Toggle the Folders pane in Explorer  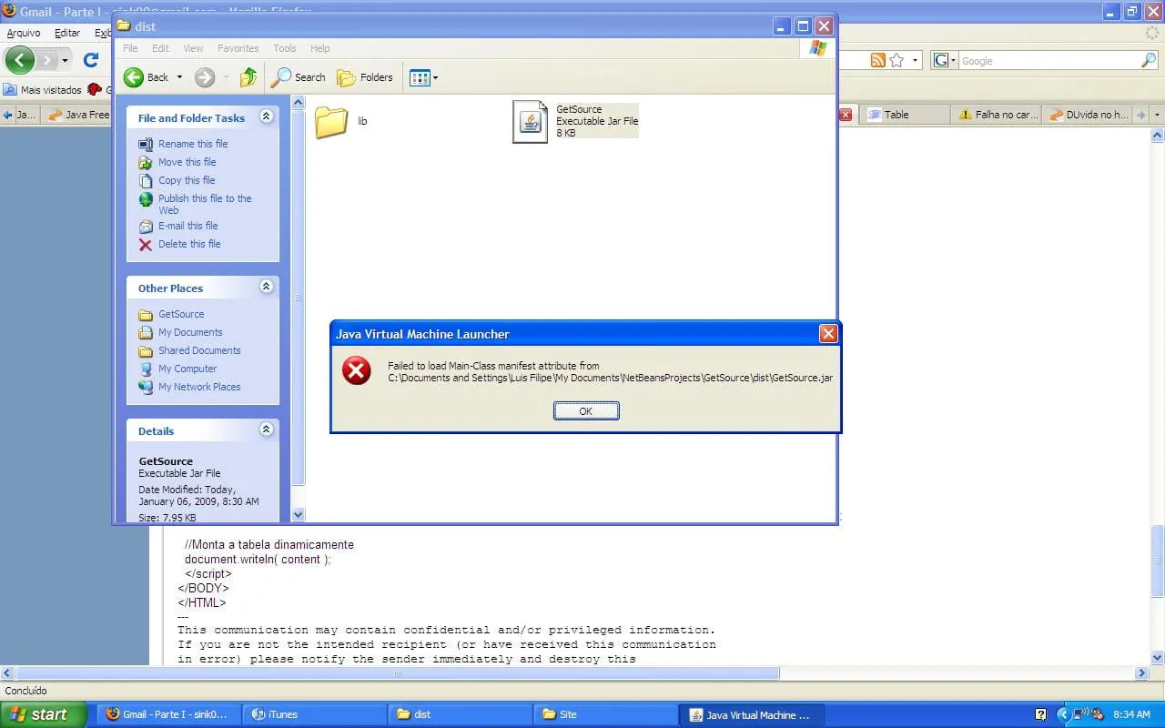click(x=365, y=77)
